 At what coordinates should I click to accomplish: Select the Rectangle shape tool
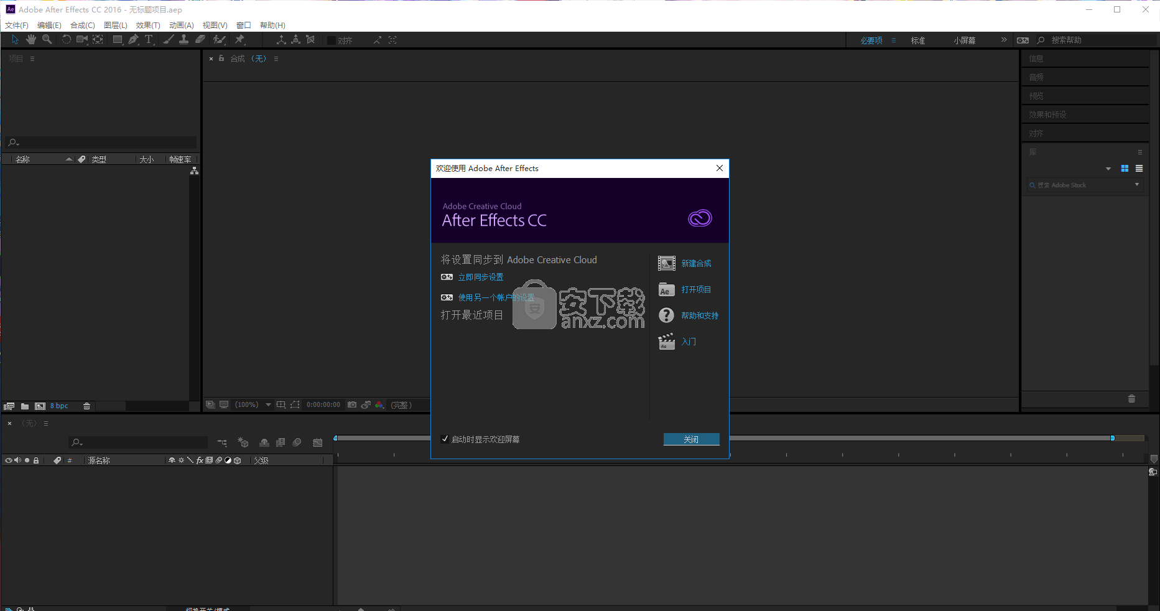(x=117, y=39)
